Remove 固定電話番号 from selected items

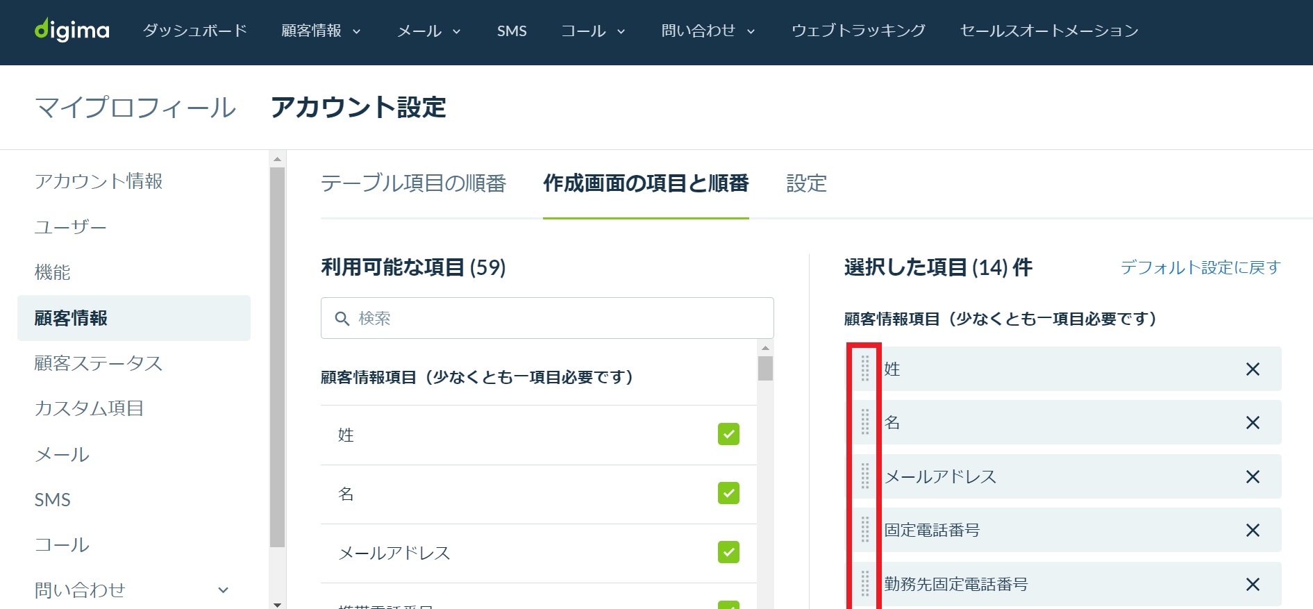click(x=1252, y=531)
